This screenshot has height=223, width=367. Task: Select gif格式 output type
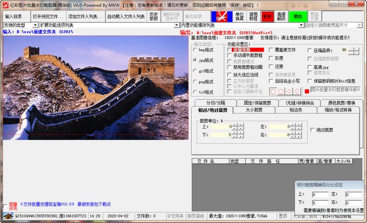click(x=203, y=71)
